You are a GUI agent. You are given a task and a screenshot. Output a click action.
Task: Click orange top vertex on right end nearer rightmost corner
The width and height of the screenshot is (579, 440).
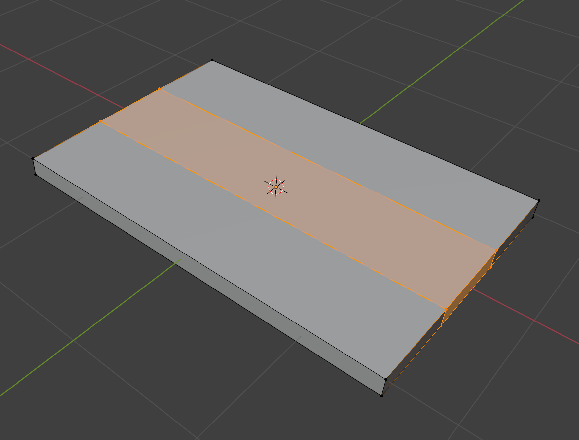point(496,251)
